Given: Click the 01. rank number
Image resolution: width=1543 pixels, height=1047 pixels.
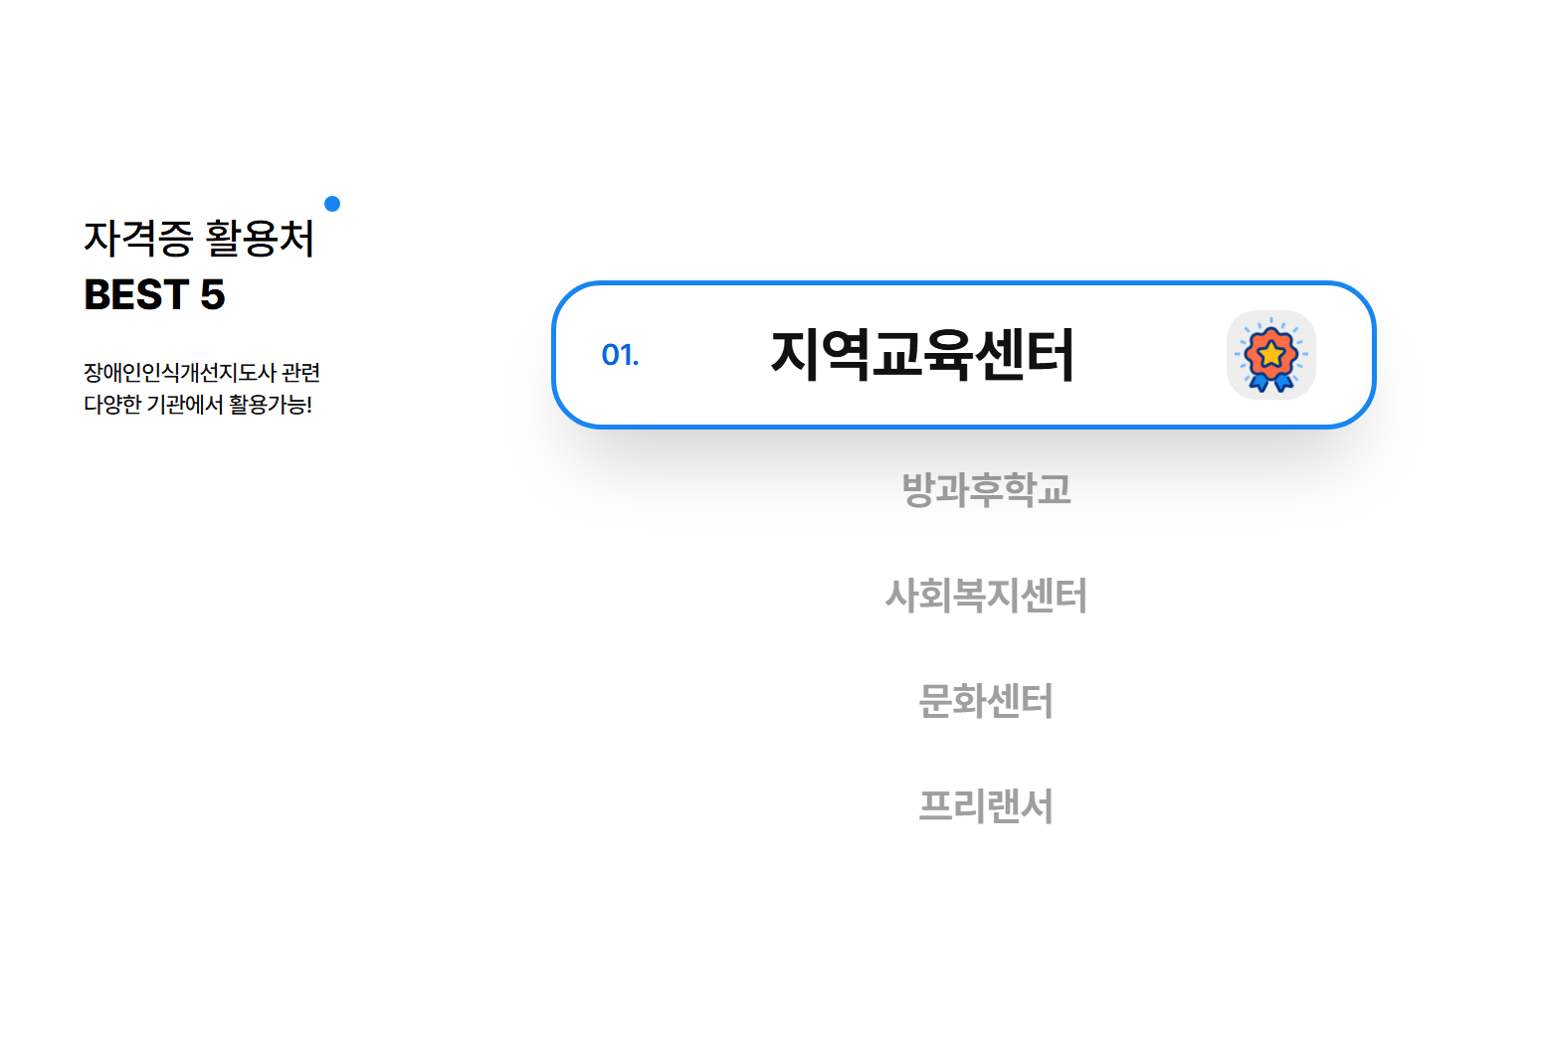Looking at the screenshot, I should tap(620, 355).
